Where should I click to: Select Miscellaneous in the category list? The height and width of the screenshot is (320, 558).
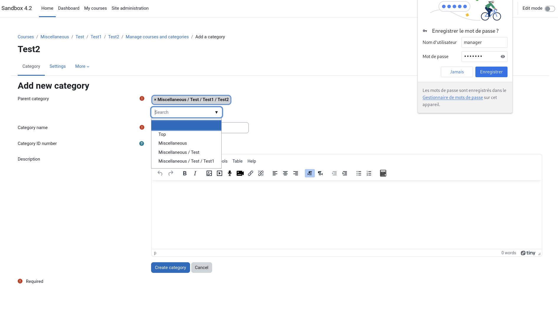186,143
